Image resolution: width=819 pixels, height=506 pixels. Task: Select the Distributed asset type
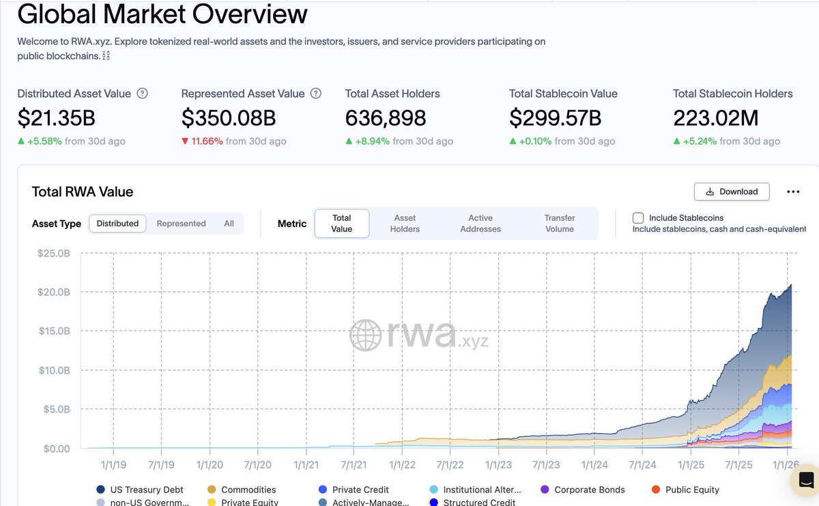pos(117,224)
